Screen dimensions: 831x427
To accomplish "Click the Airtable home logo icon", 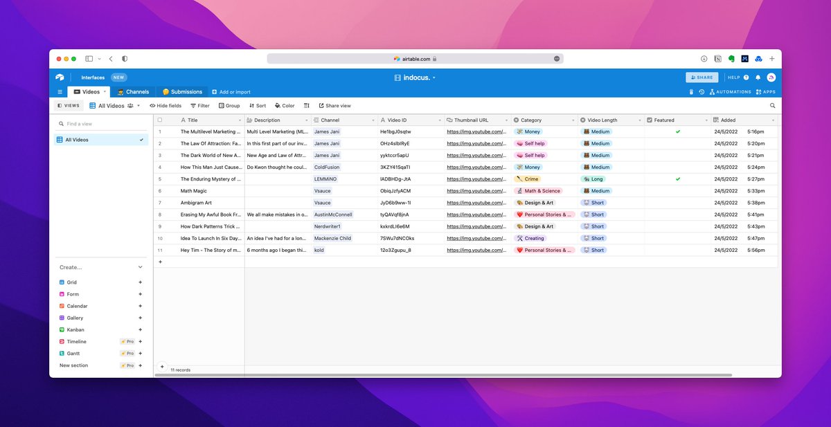I will point(60,78).
